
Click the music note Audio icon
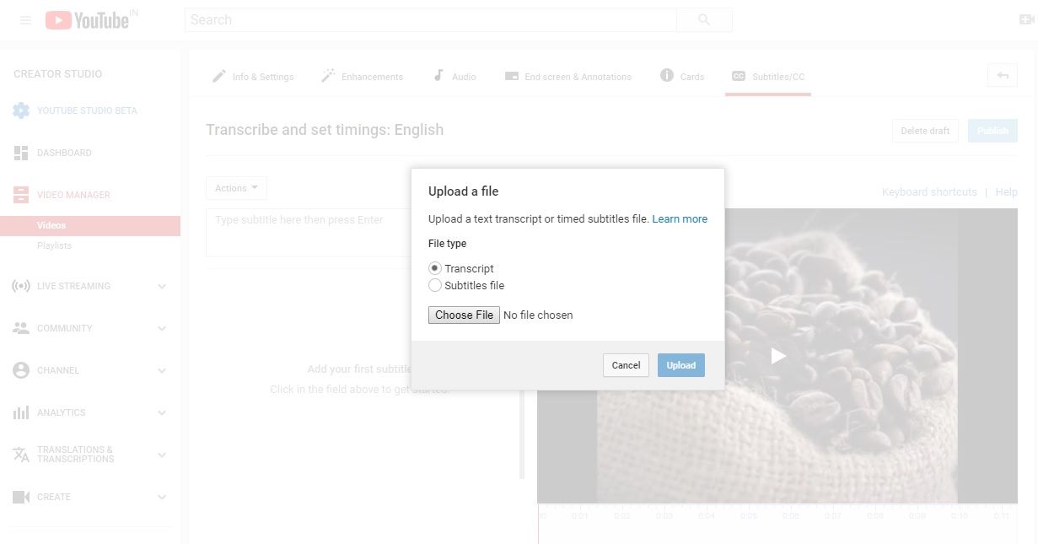pyautogui.click(x=438, y=75)
